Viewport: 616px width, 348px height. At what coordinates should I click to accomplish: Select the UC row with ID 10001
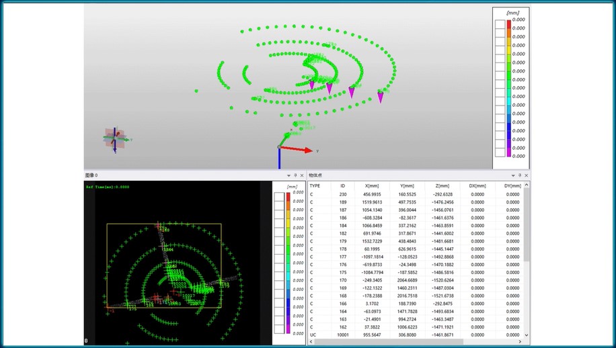point(343,334)
